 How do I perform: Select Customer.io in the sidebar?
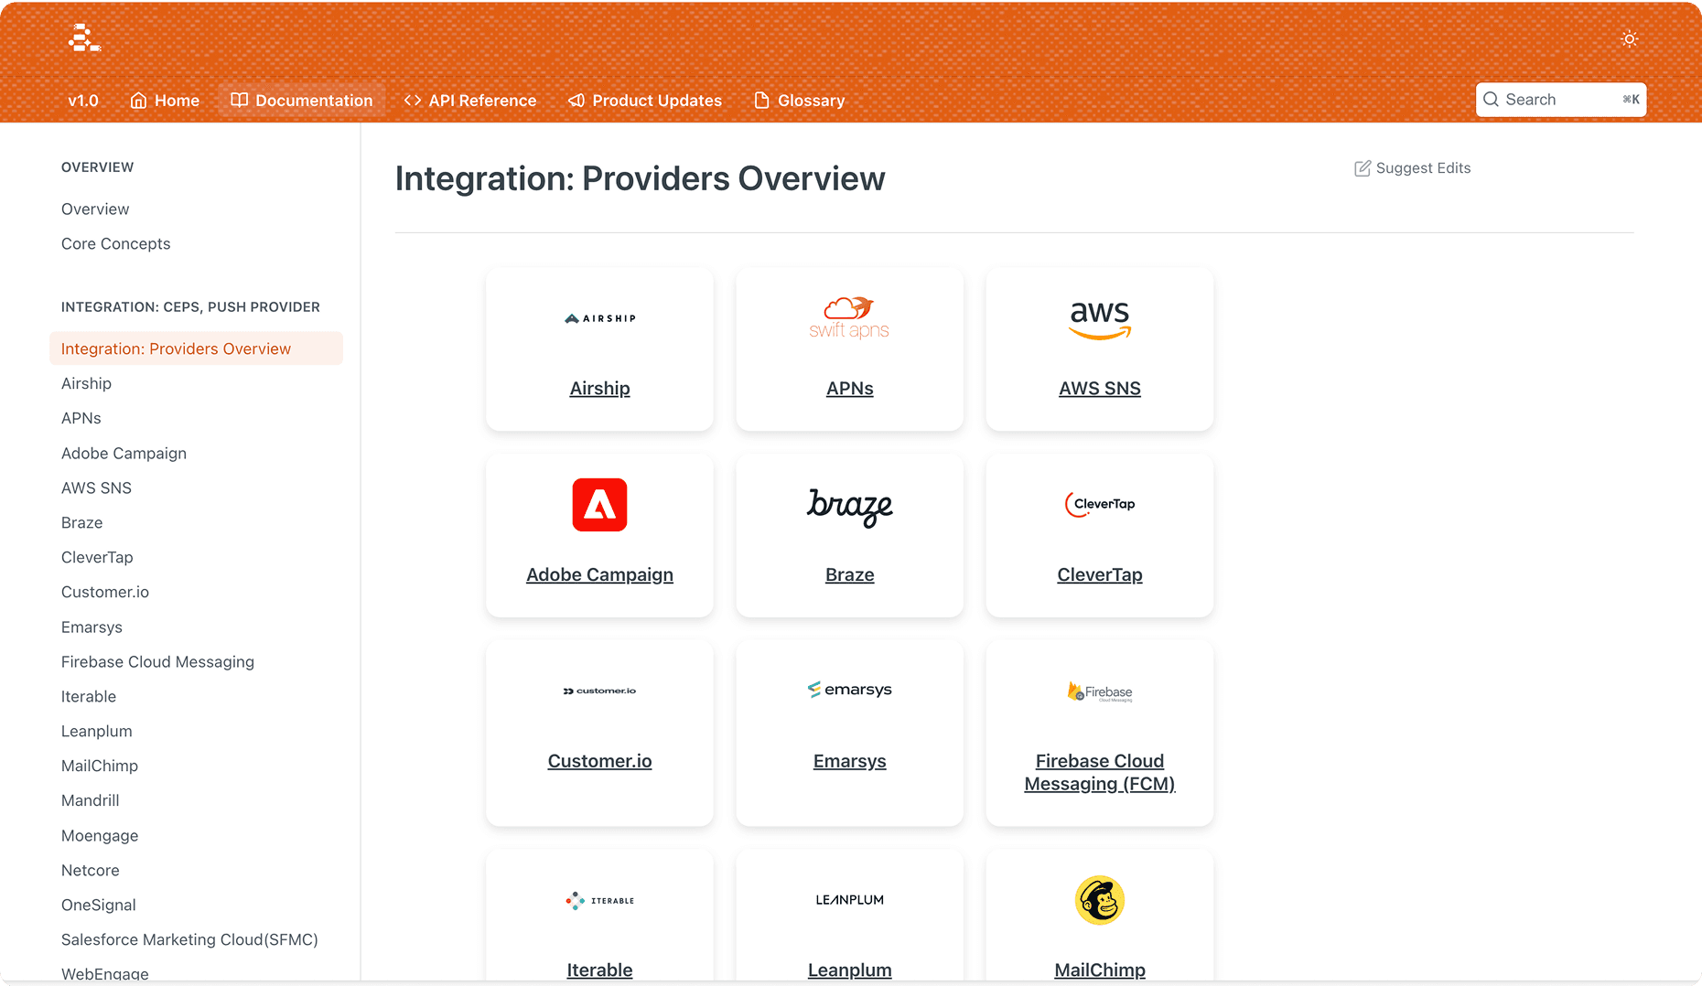pos(105,593)
